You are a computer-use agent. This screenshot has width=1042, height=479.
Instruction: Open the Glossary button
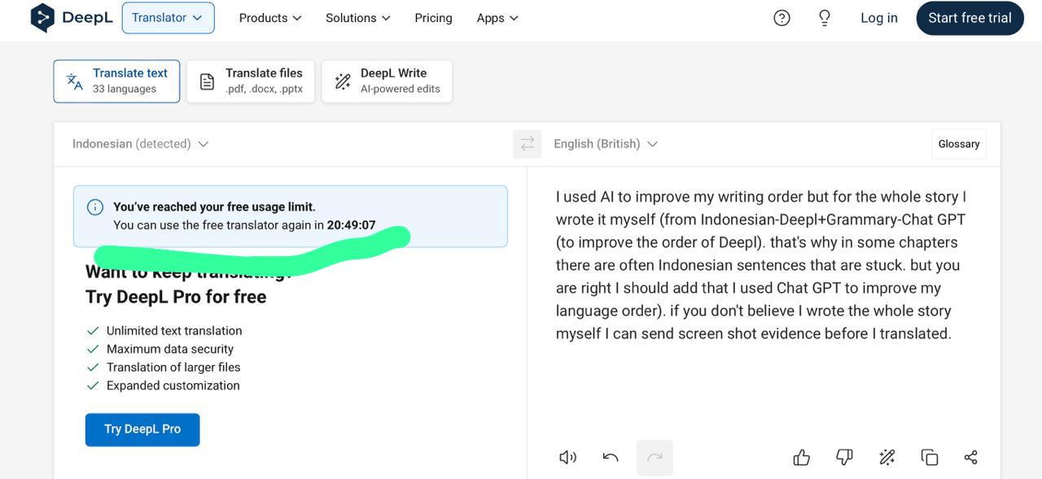959,144
